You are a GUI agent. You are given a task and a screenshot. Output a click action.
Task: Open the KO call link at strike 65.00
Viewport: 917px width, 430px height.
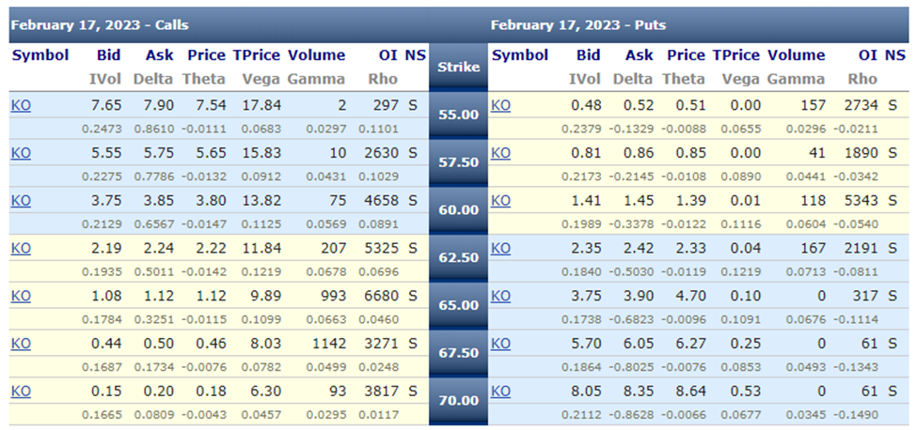[x=21, y=297]
